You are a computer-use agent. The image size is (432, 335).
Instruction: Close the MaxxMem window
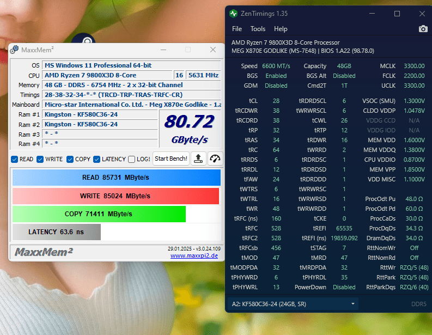pyautogui.click(x=212, y=50)
